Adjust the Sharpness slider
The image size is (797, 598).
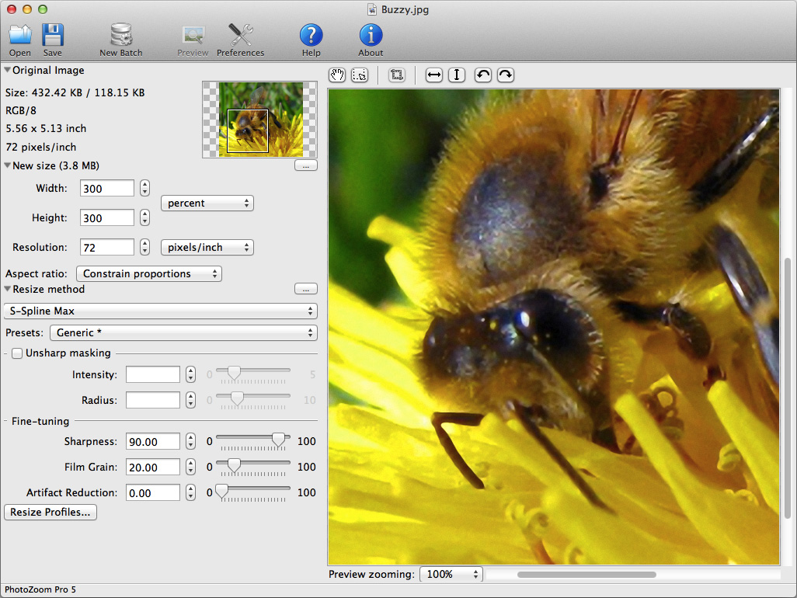(x=278, y=440)
